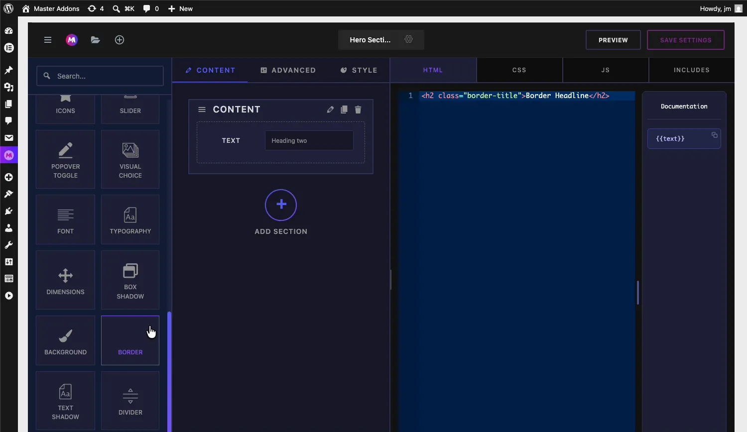Open Hero Section settings gear
The width and height of the screenshot is (747, 432).
409,39
